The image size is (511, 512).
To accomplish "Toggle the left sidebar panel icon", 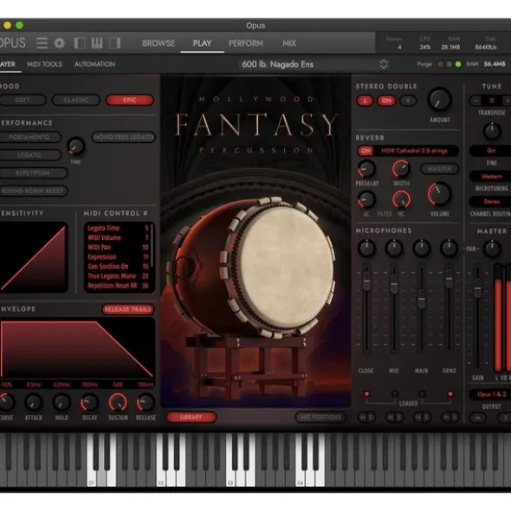I will point(80,43).
